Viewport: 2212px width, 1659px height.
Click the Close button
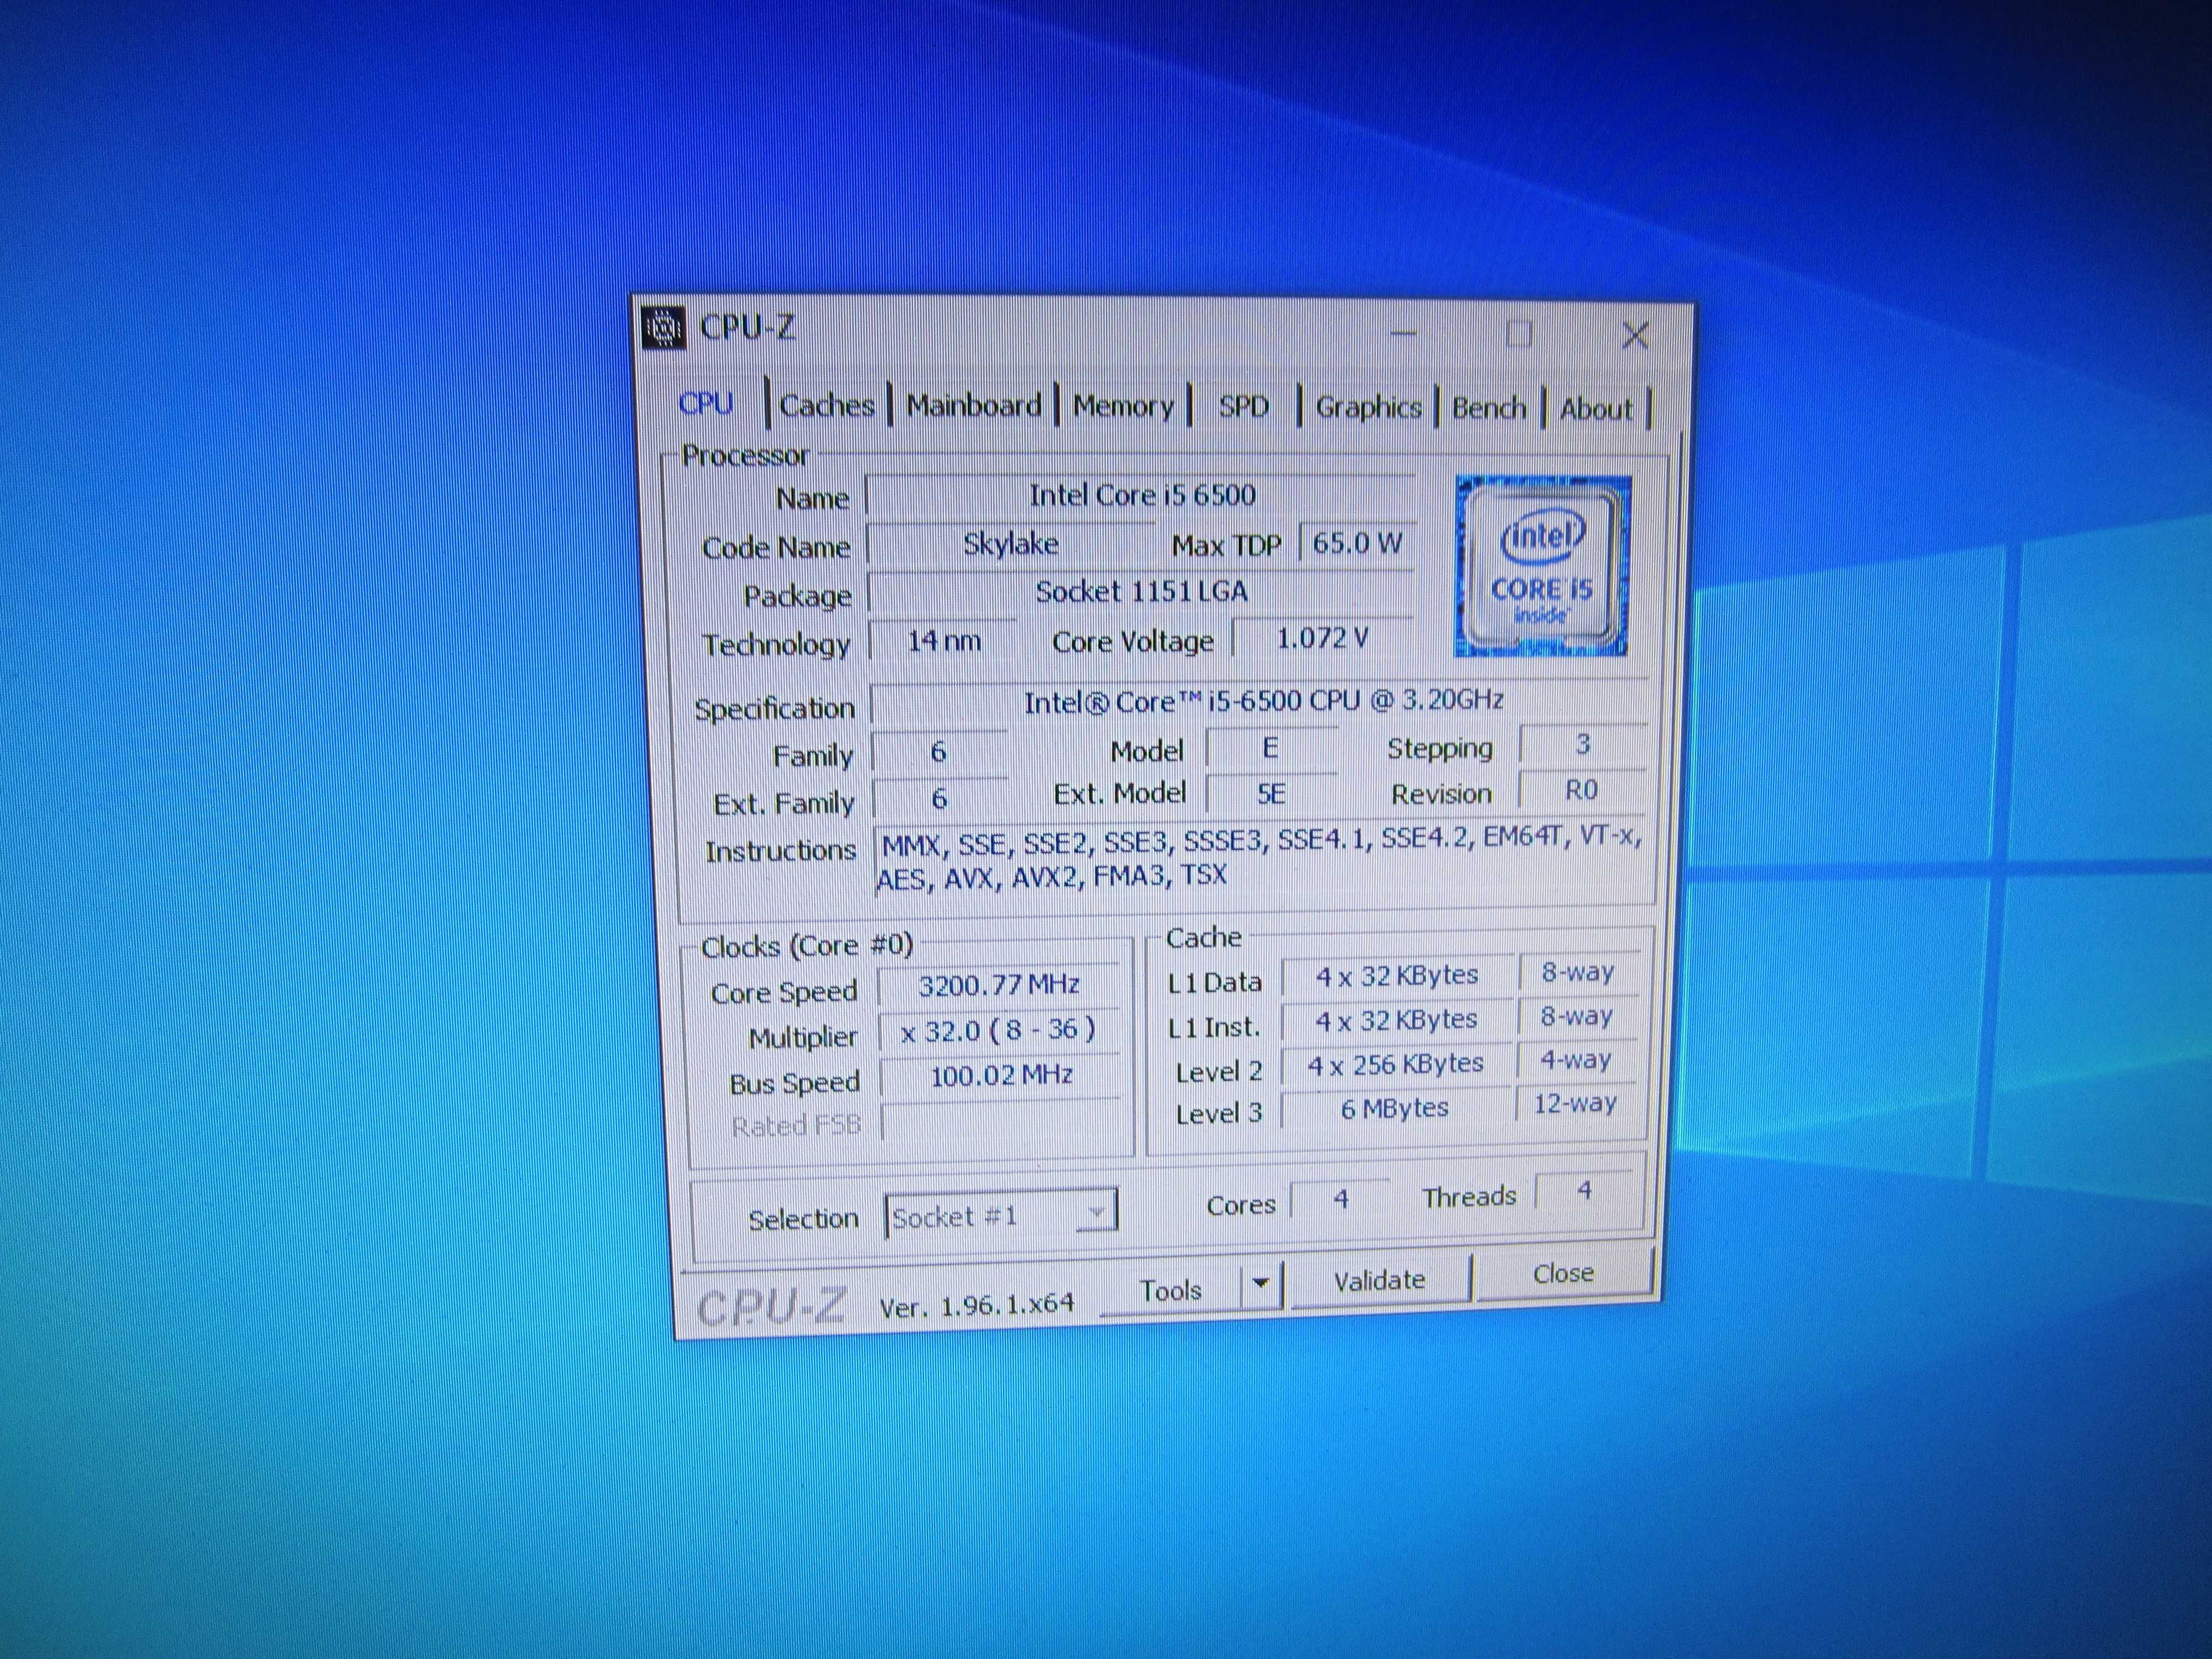pos(1563,1273)
